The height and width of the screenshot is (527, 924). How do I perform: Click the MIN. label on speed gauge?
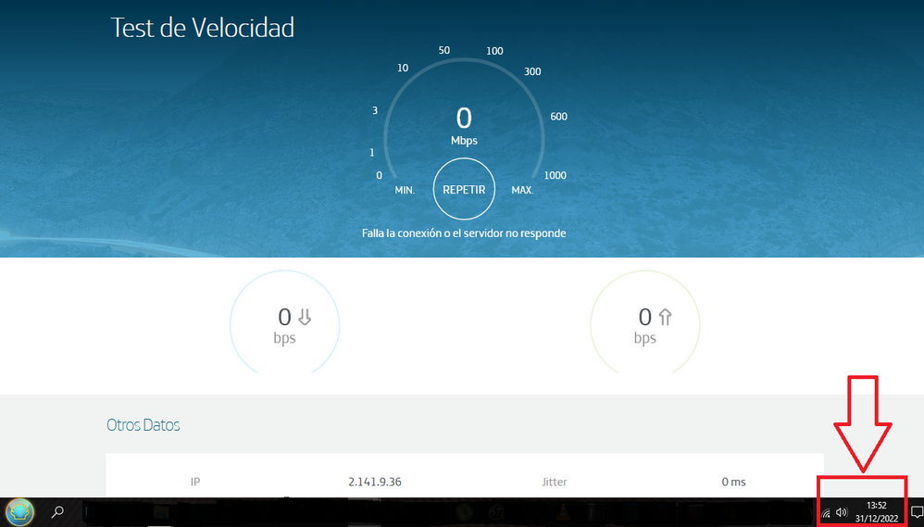(x=405, y=190)
